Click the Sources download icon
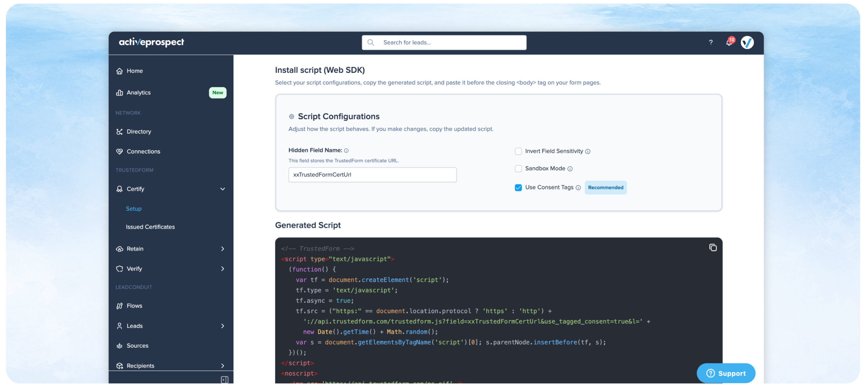 pos(119,346)
